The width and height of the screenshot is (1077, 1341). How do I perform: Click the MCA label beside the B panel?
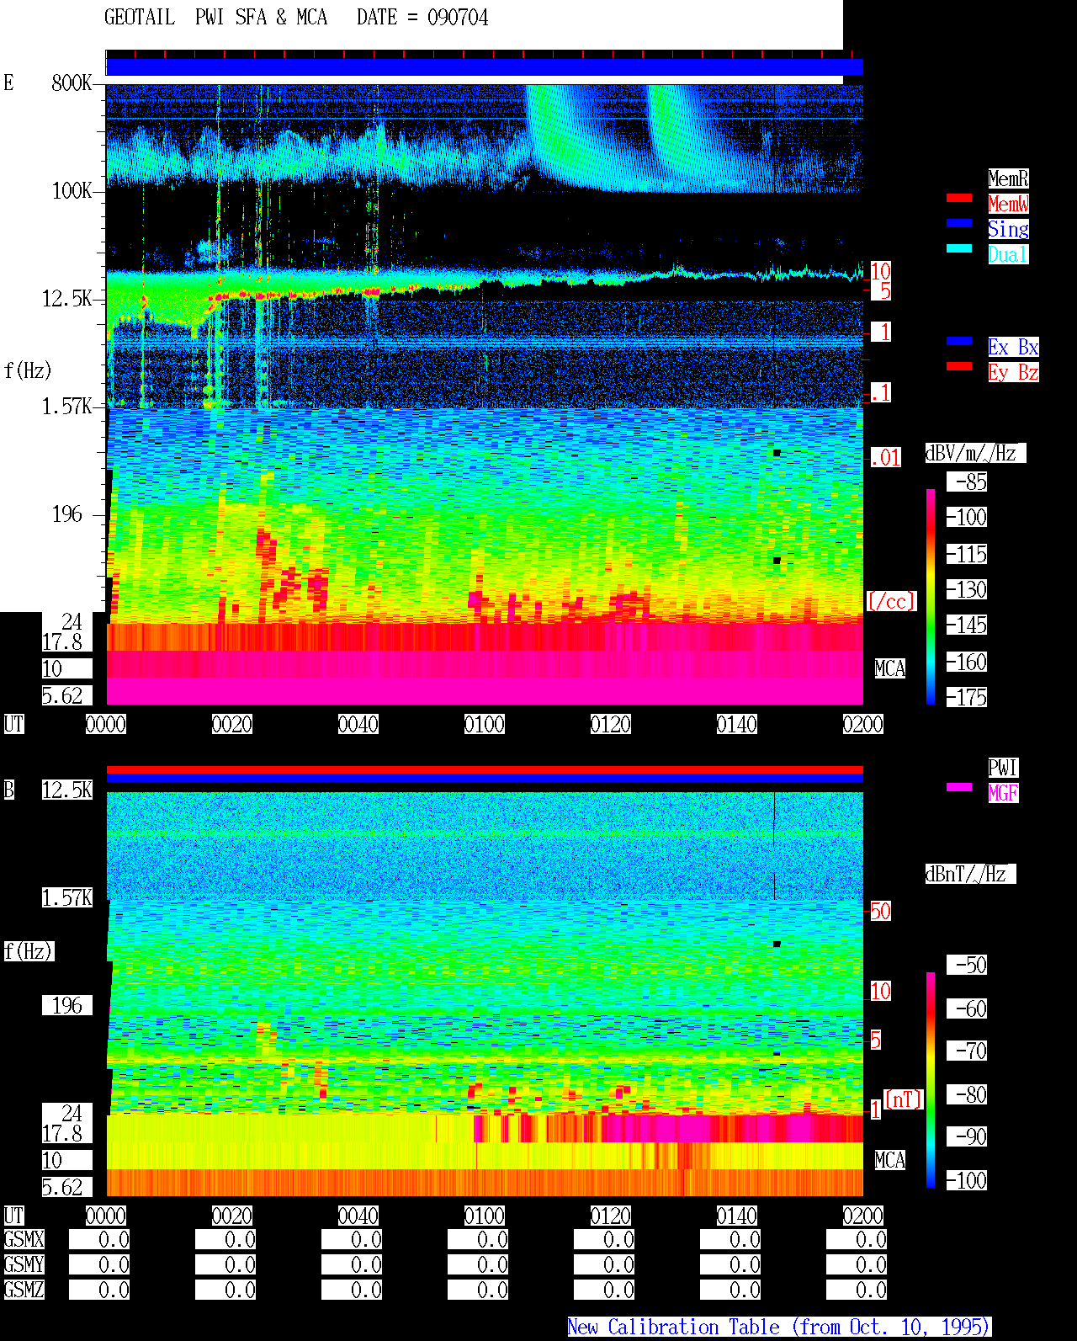point(890,1160)
